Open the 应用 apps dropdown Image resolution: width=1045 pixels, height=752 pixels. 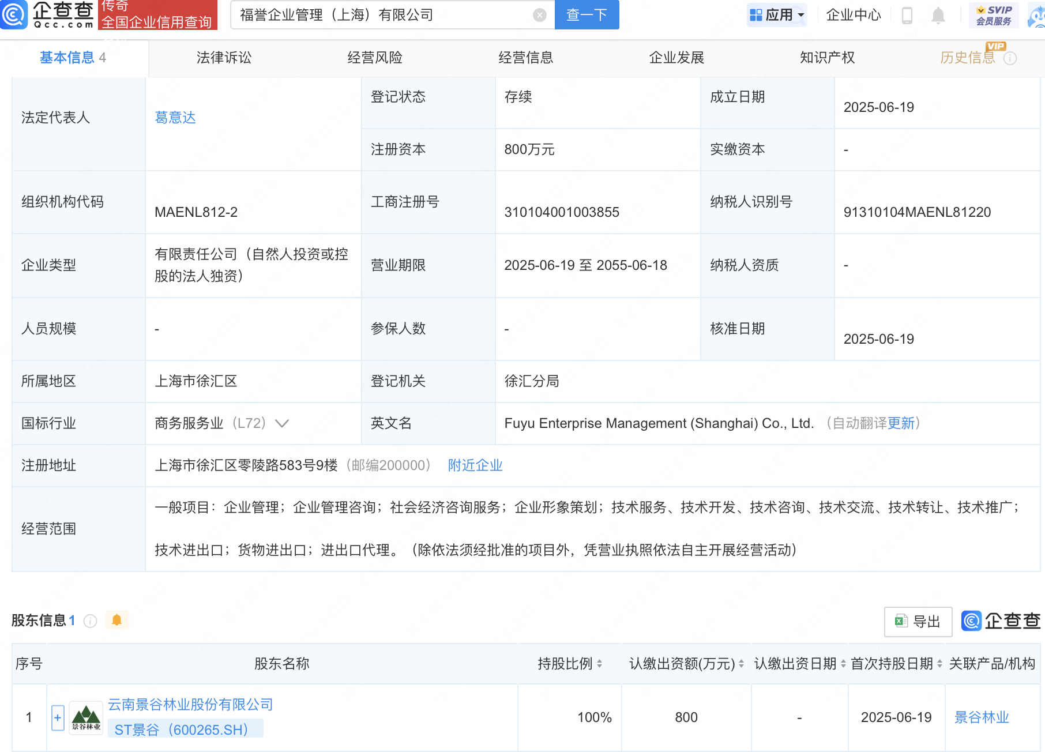coord(777,15)
